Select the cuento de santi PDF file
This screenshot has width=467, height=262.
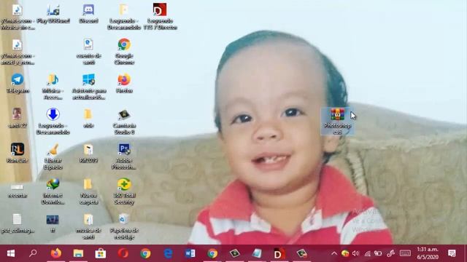pyautogui.click(x=88, y=52)
